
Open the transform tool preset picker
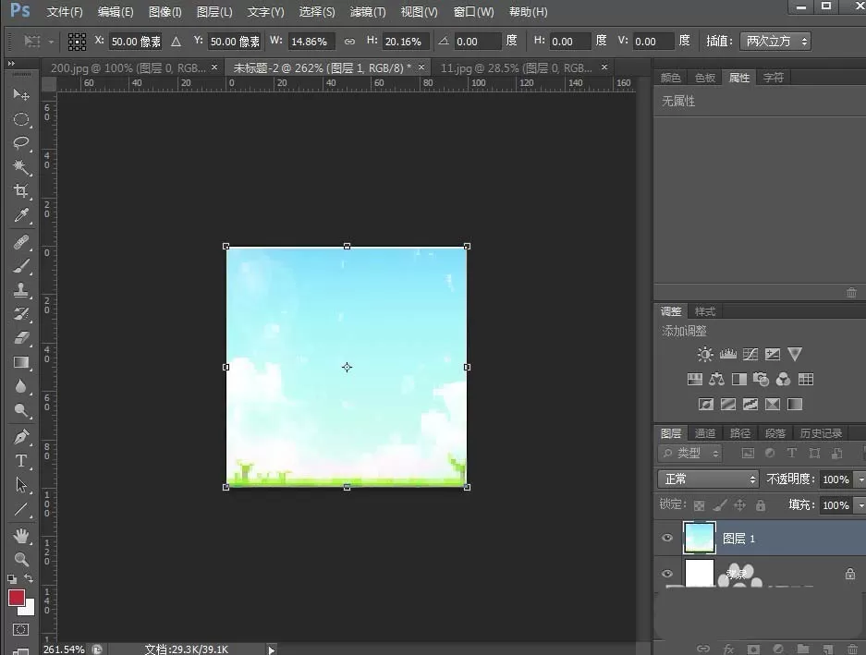pyautogui.click(x=38, y=42)
